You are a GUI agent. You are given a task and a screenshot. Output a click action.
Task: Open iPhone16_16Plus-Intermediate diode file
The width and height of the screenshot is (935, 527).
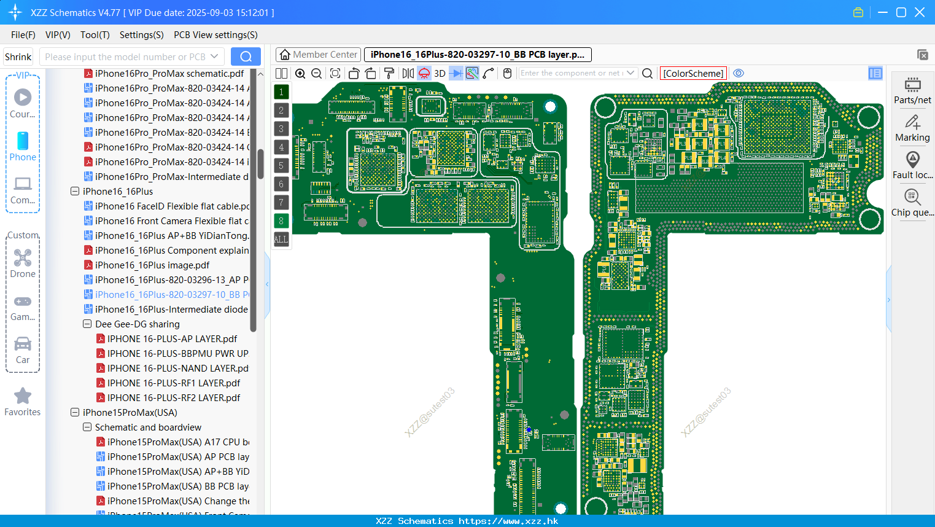171,310
